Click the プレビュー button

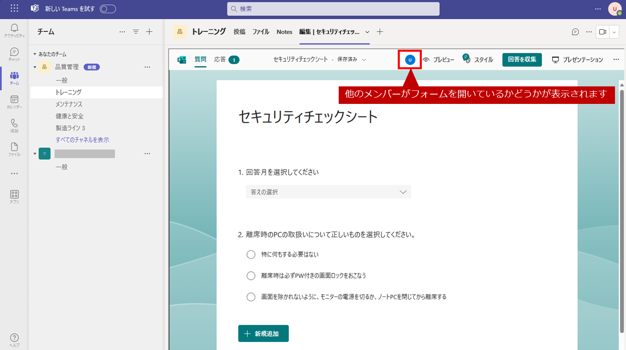tap(438, 59)
